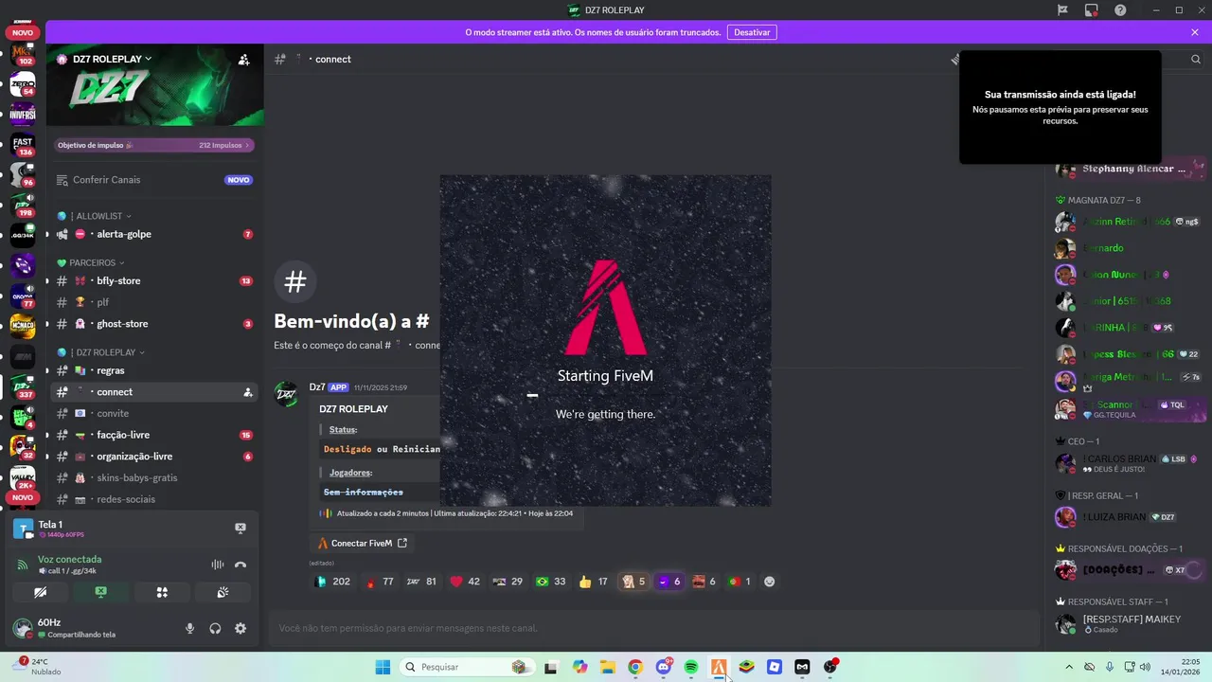Screen dimensions: 1212x682
Task: Open organização-livre channel
Action: click(x=154, y=457)
